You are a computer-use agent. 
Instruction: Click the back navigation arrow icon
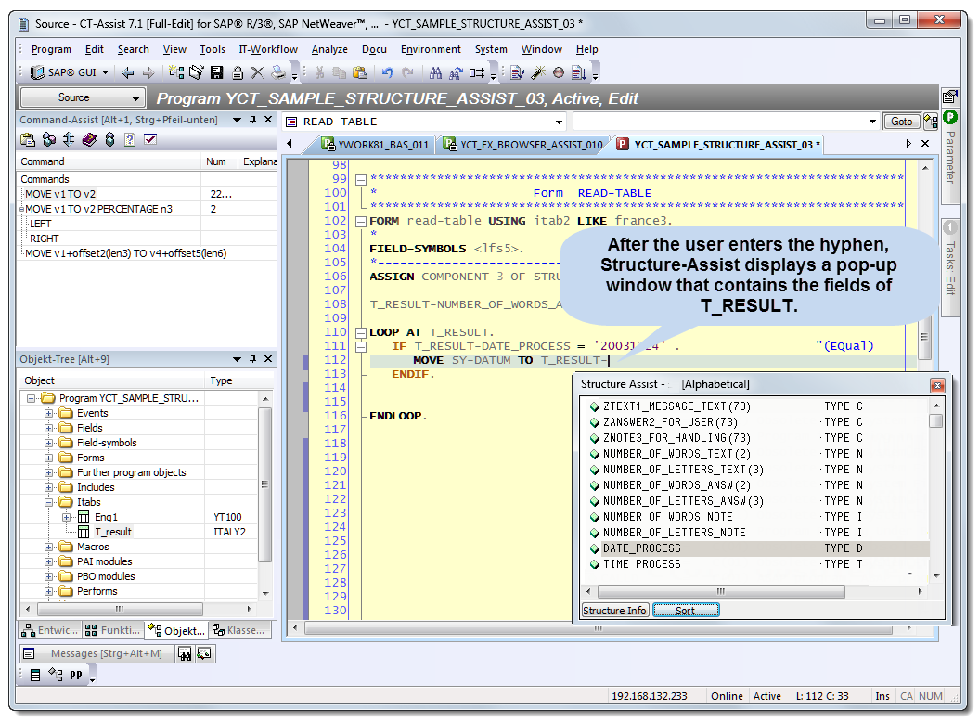pos(128,72)
